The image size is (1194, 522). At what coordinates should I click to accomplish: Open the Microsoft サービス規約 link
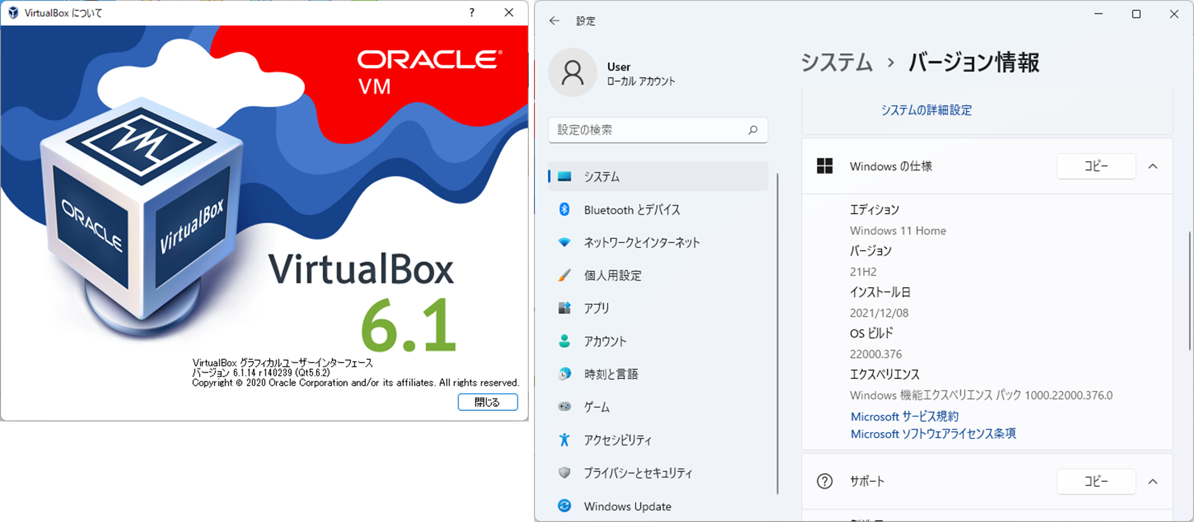point(905,416)
